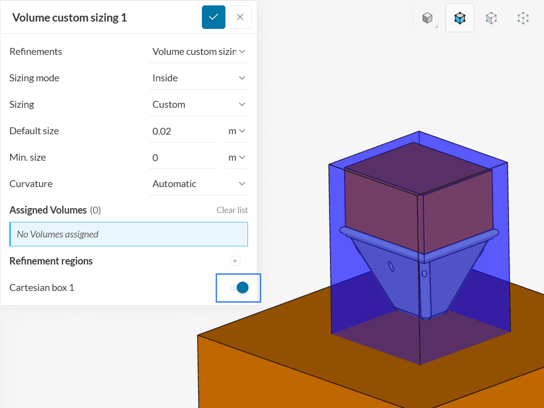Select the active blue-faced cube selection mode
Viewport: 544px width, 408px height.
pyautogui.click(x=460, y=18)
